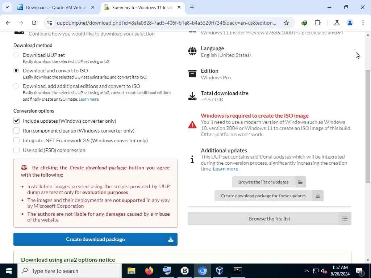Click the Additional updates info icon

(192, 159)
